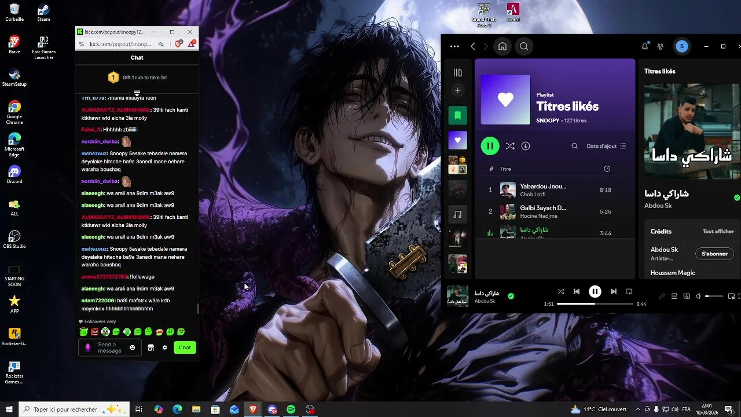Click the Kick chat scrollbar
This screenshot has width=741, height=417.
[x=197, y=309]
